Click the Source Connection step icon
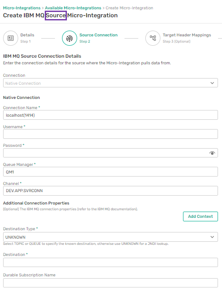Image resolution: width=222 pixels, height=295 pixels. 70,38
